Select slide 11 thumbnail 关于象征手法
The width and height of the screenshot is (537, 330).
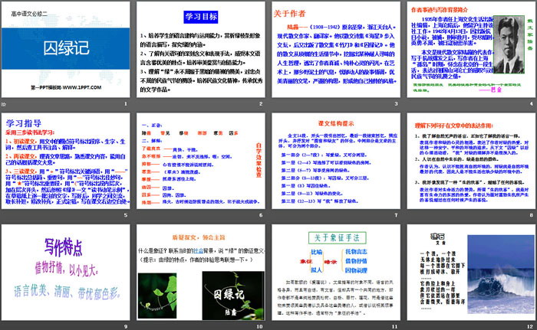[x=336, y=273]
